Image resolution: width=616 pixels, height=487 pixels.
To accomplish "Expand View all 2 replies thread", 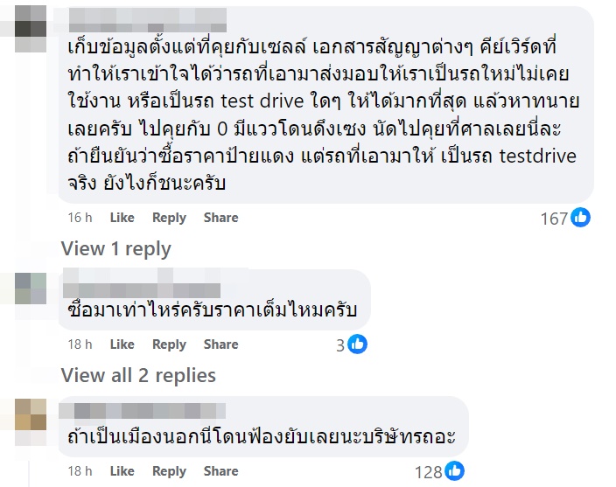I will point(137,375).
